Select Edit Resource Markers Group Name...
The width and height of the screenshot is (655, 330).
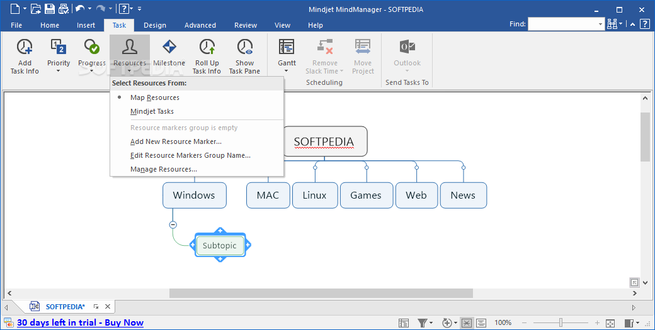pyautogui.click(x=190, y=155)
